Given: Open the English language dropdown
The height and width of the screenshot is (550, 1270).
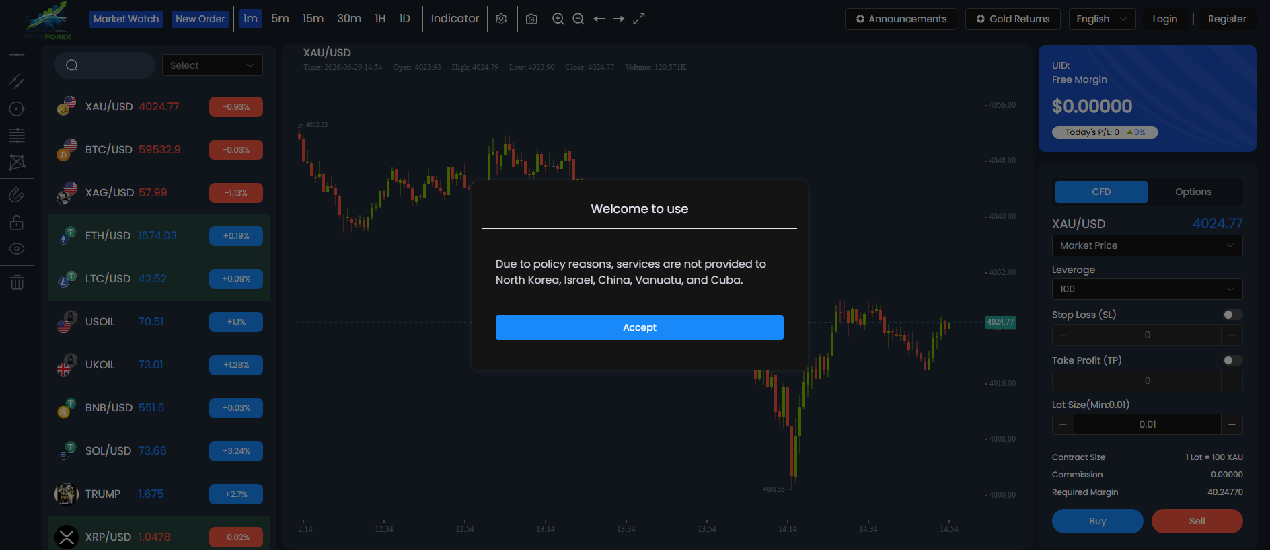Looking at the screenshot, I should point(1102,19).
